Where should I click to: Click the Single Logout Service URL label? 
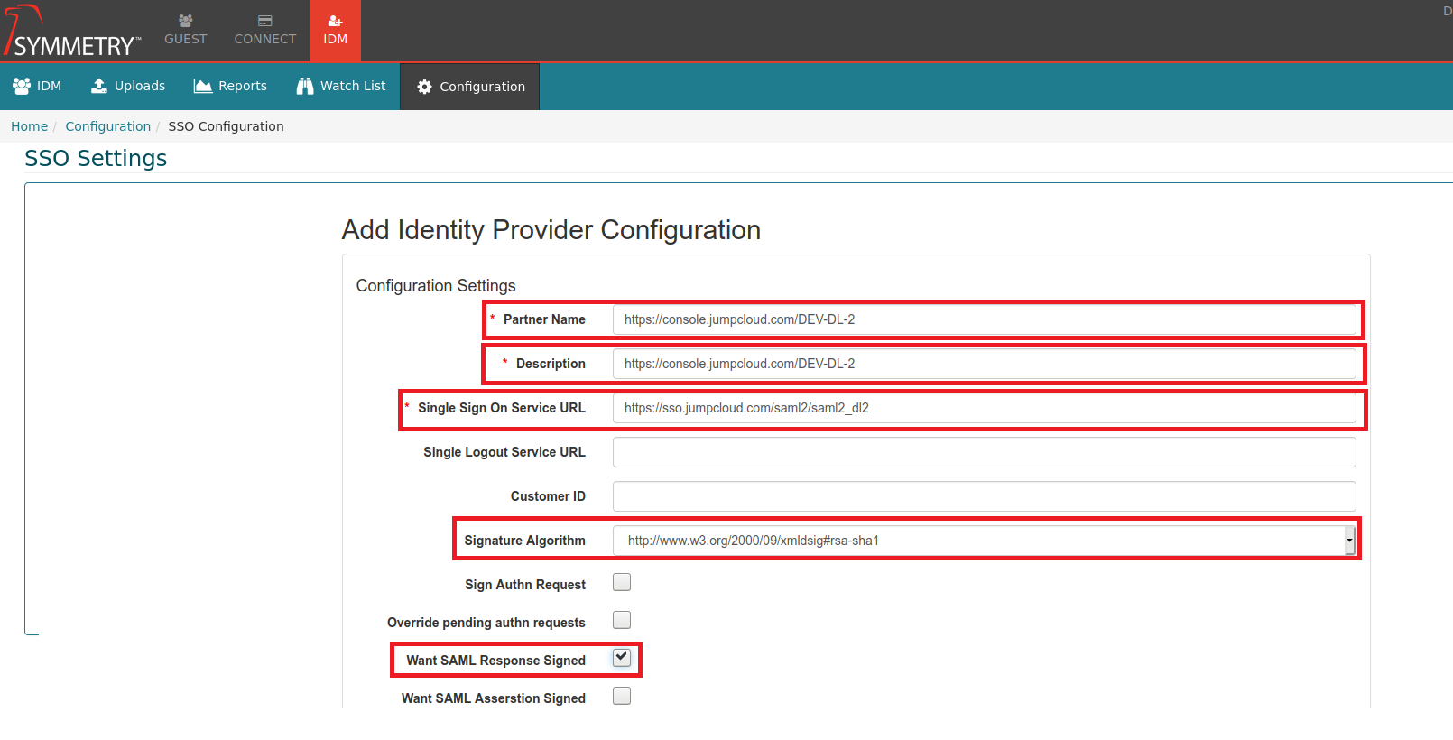click(x=504, y=452)
